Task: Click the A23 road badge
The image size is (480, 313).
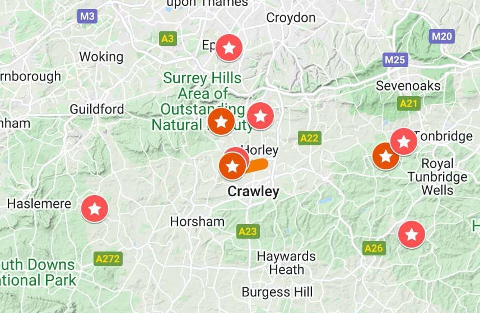Action: click(248, 231)
